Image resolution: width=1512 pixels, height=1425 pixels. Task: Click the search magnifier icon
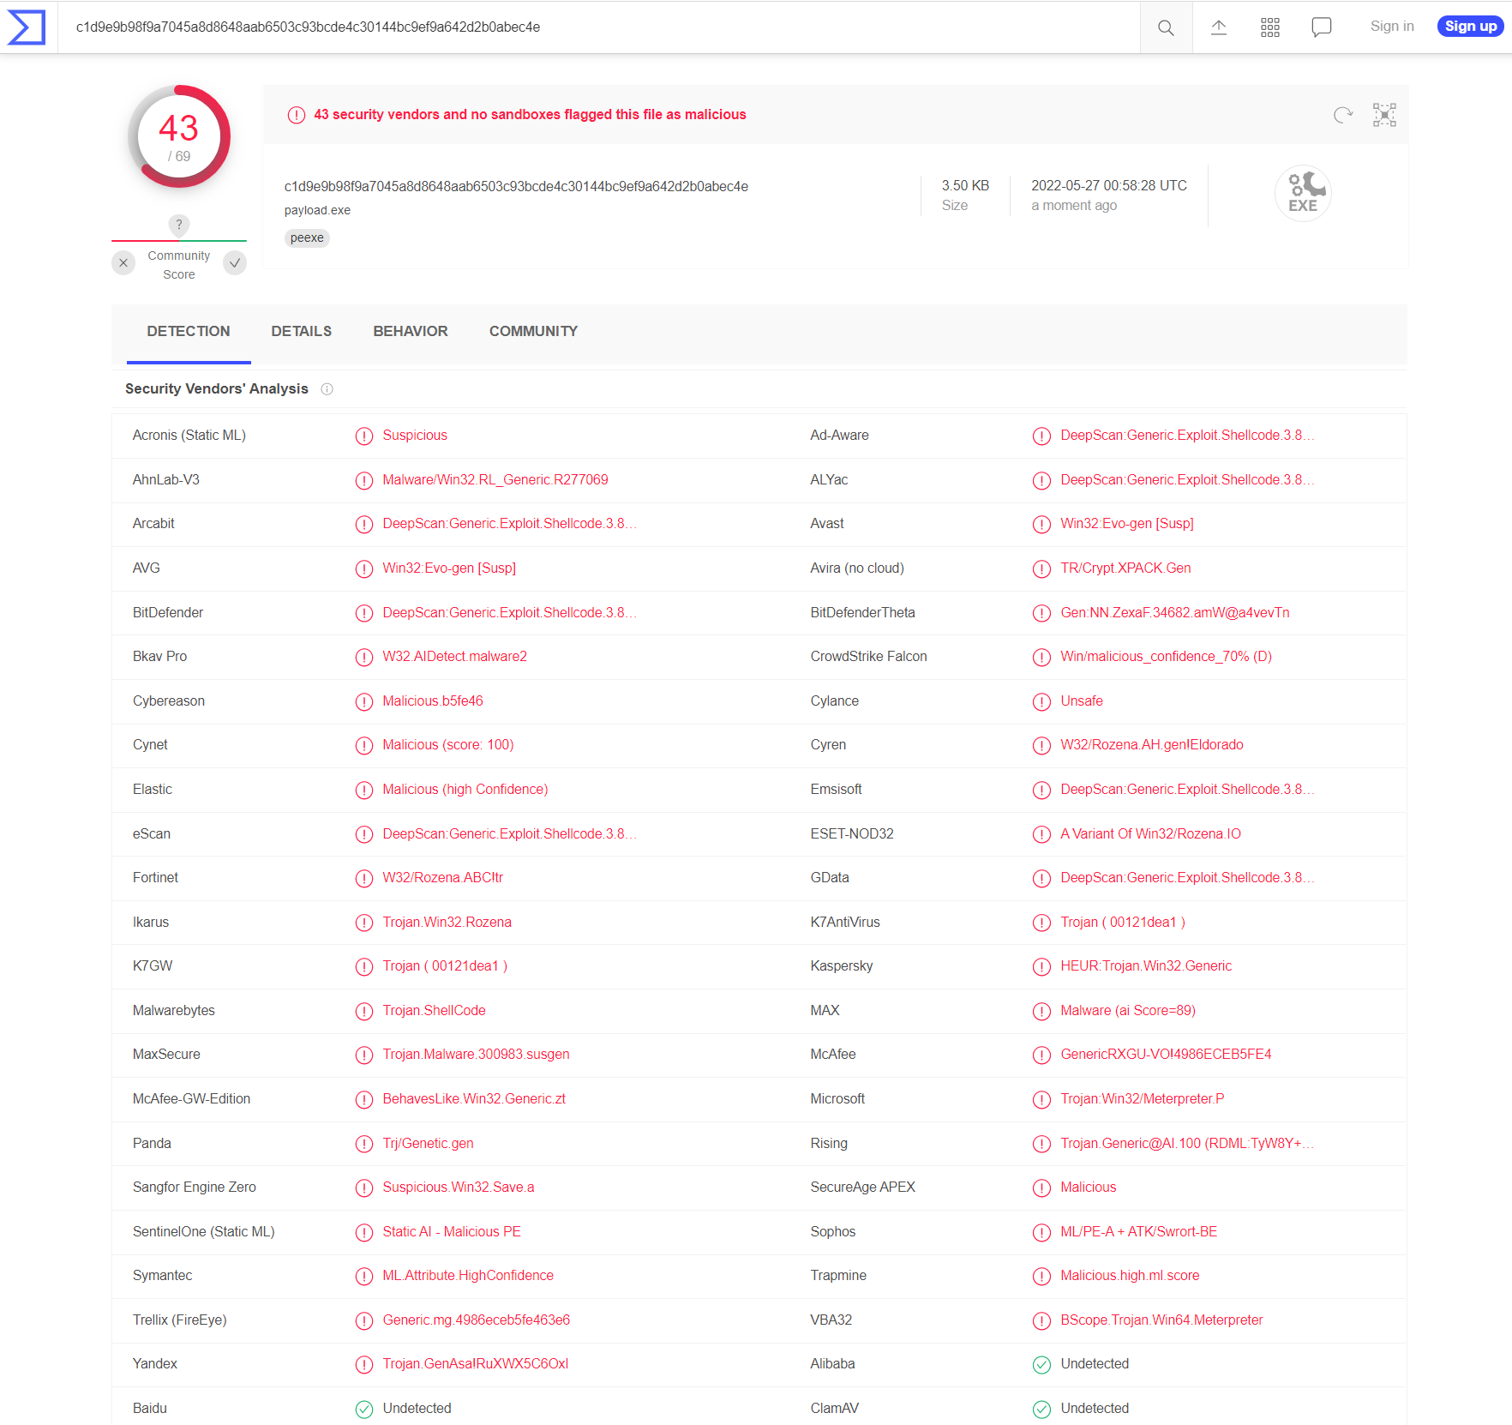pyautogui.click(x=1166, y=27)
